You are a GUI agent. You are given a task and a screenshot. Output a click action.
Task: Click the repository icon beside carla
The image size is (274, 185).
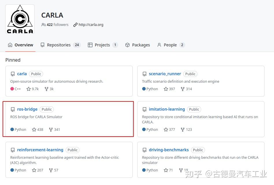coord(13,74)
